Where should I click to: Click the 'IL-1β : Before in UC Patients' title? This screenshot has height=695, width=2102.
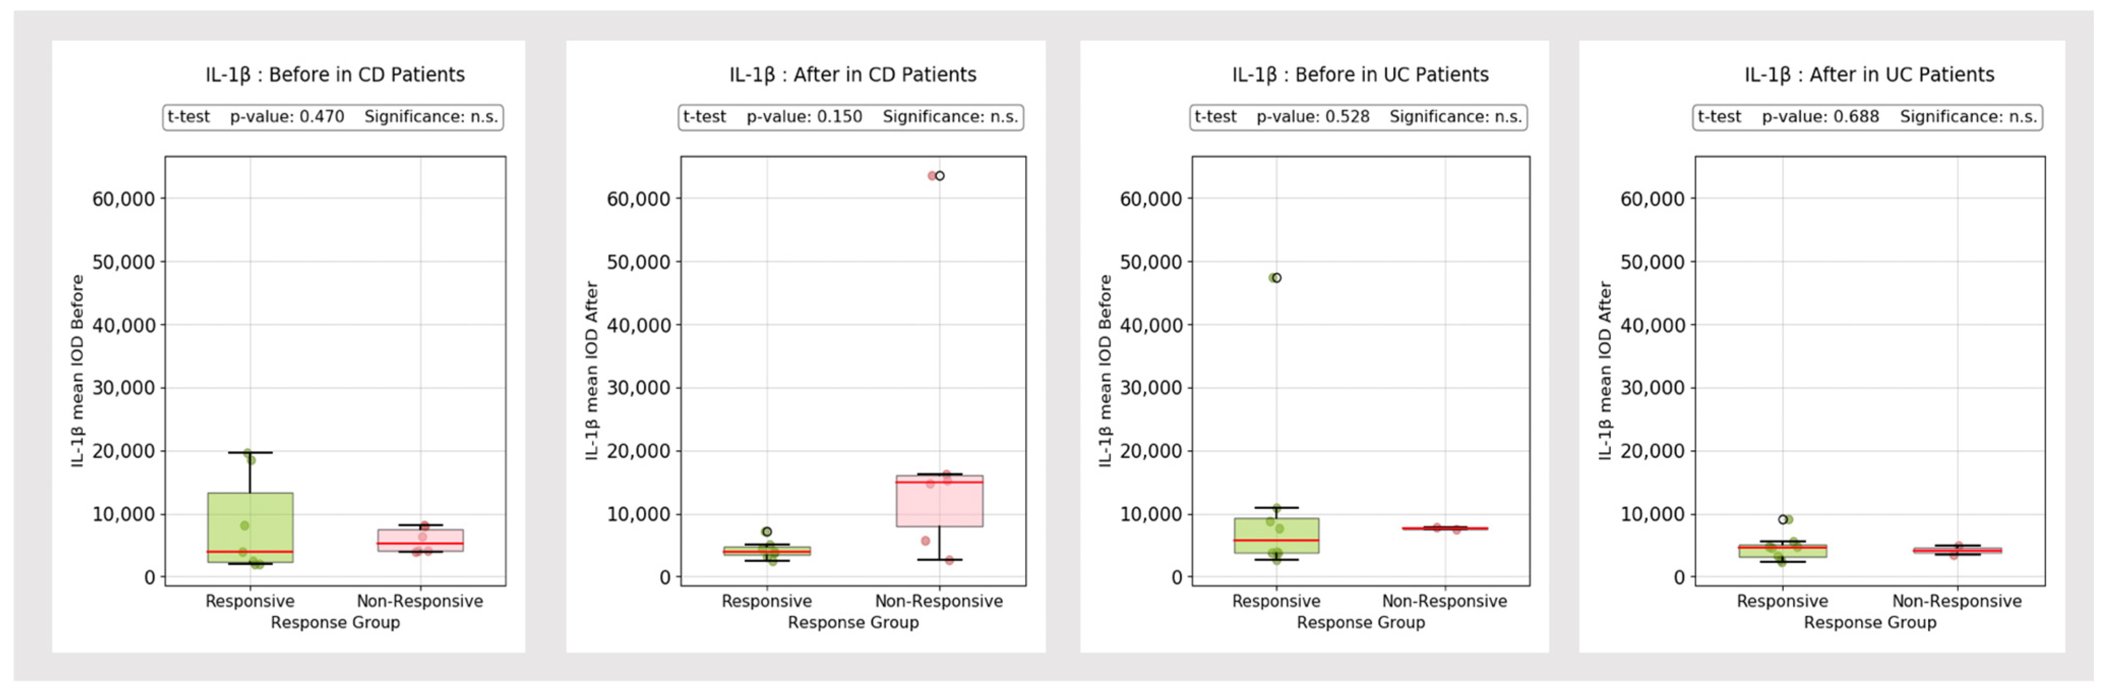click(1360, 75)
